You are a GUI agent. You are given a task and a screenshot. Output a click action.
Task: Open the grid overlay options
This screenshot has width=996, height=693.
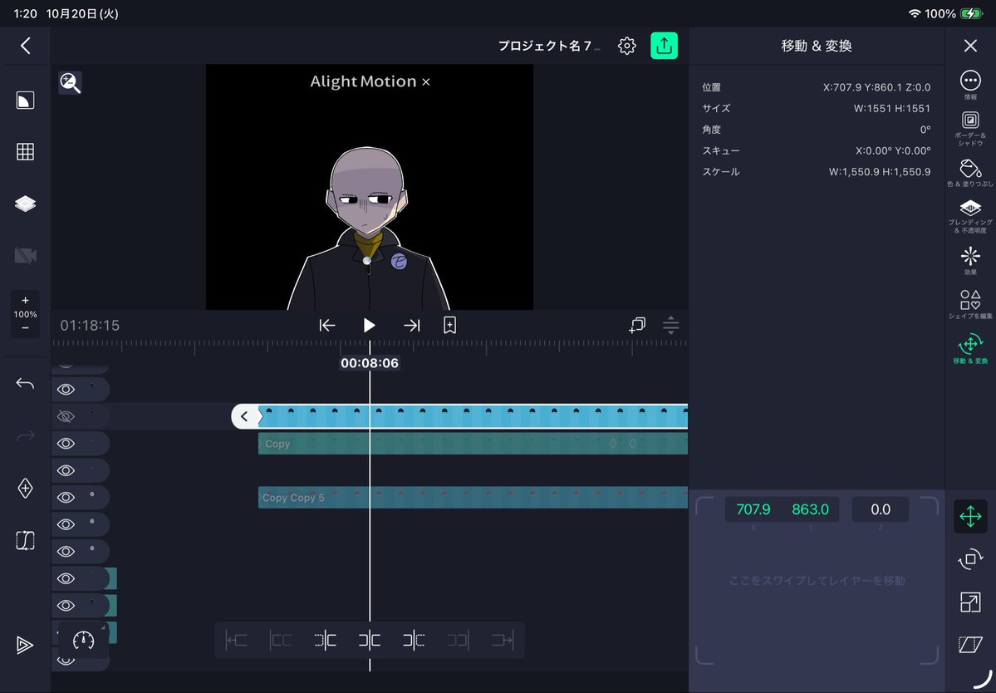pyautogui.click(x=26, y=152)
